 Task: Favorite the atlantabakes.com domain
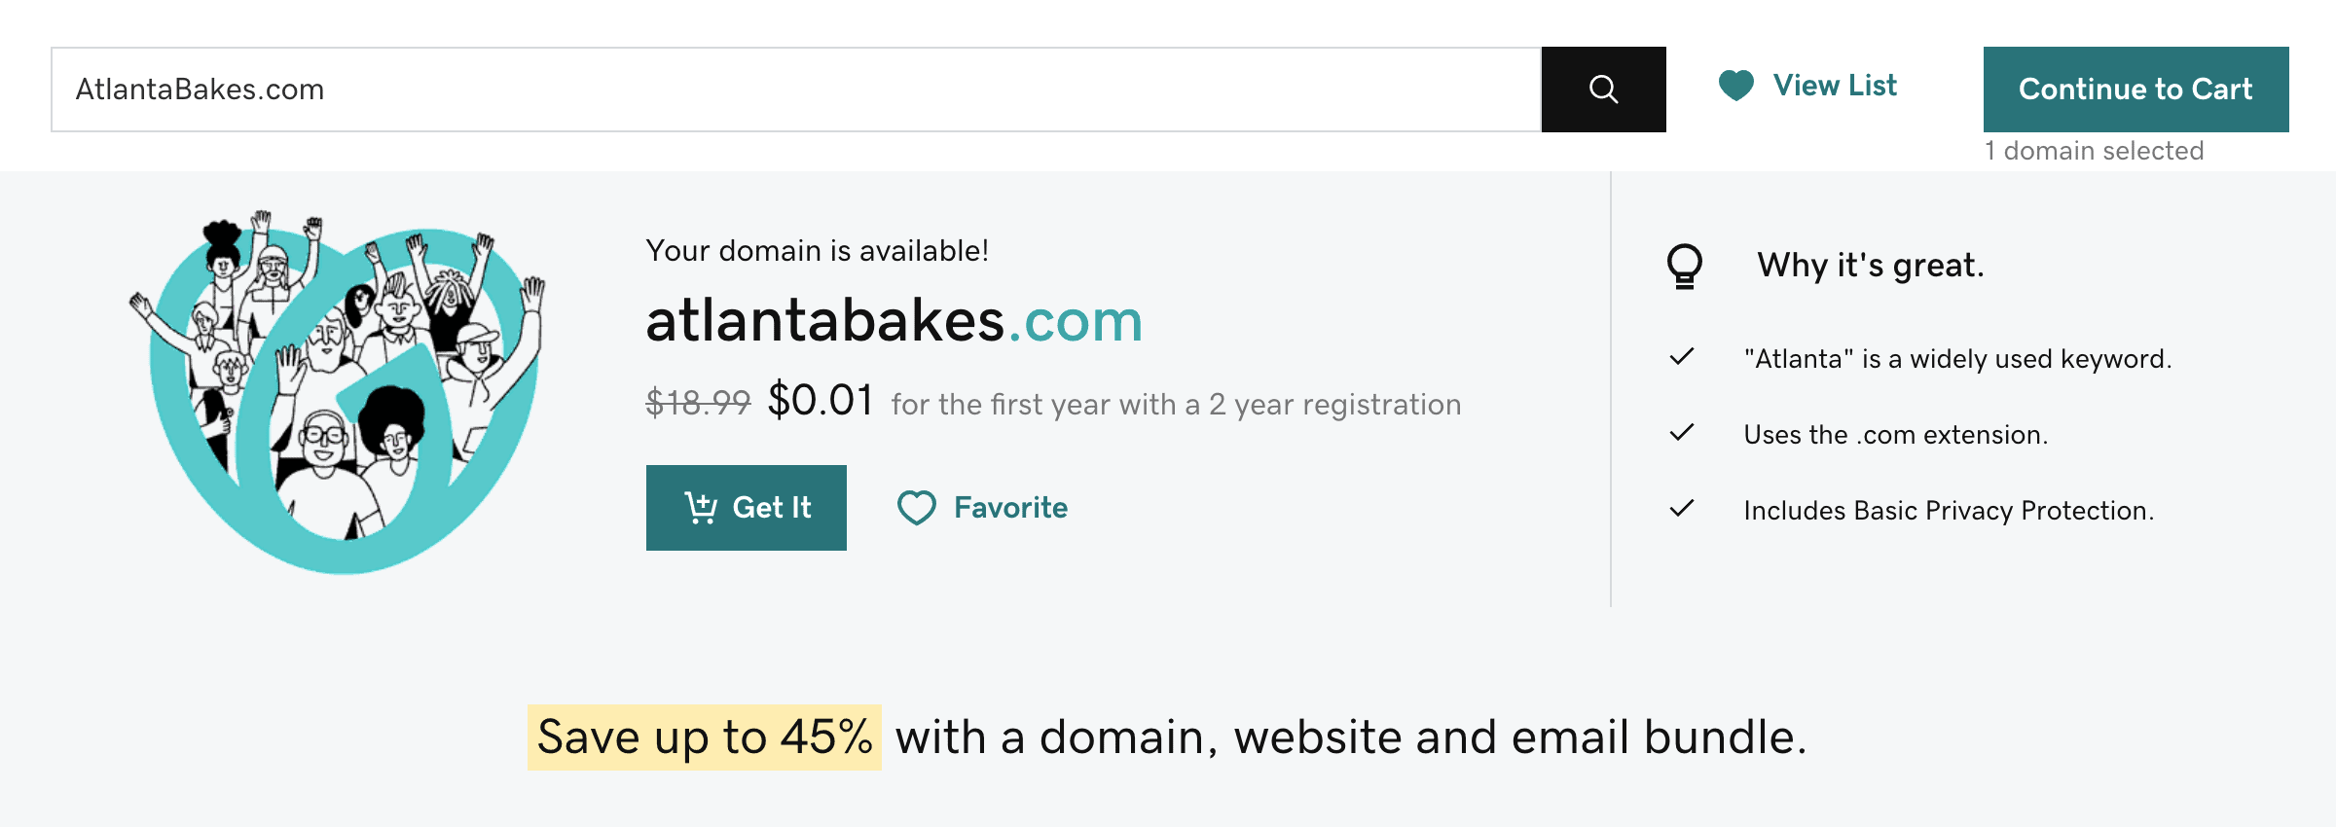pyautogui.click(x=983, y=507)
